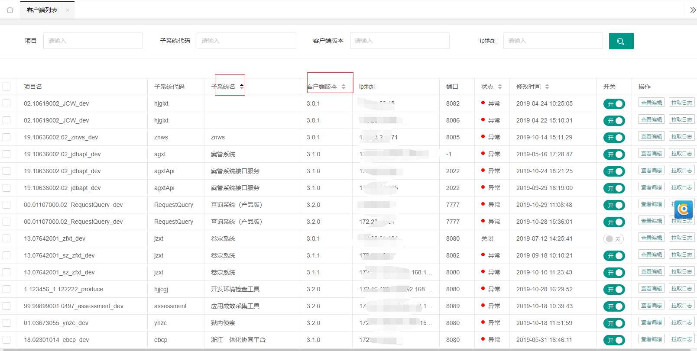Click 拉取日志 for the hjjcgj row
The image size is (697, 351).
tap(682, 289)
